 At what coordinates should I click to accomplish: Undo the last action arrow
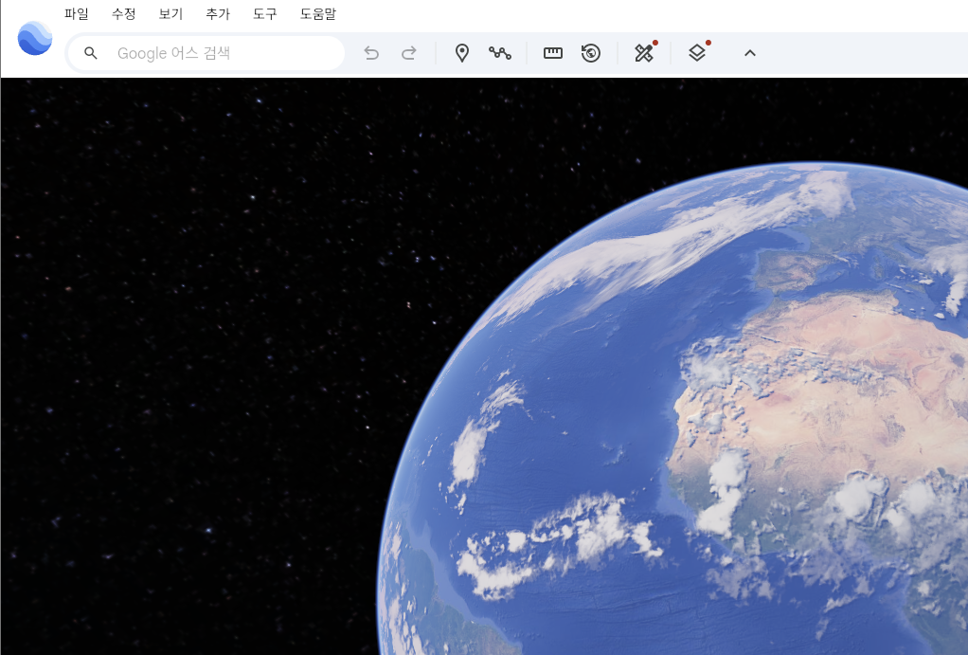371,53
